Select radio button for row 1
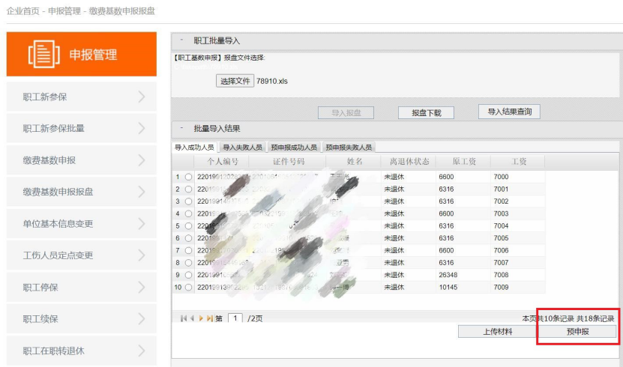The width and height of the screenshot is (623, 367). pyautogui.click(x=188, y=177)
